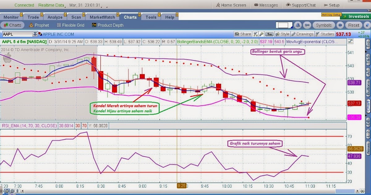Open the Realtime Data status dropdown
This screenshot has height=195, width=371.
pyautogui.click(x=52, y=5)
